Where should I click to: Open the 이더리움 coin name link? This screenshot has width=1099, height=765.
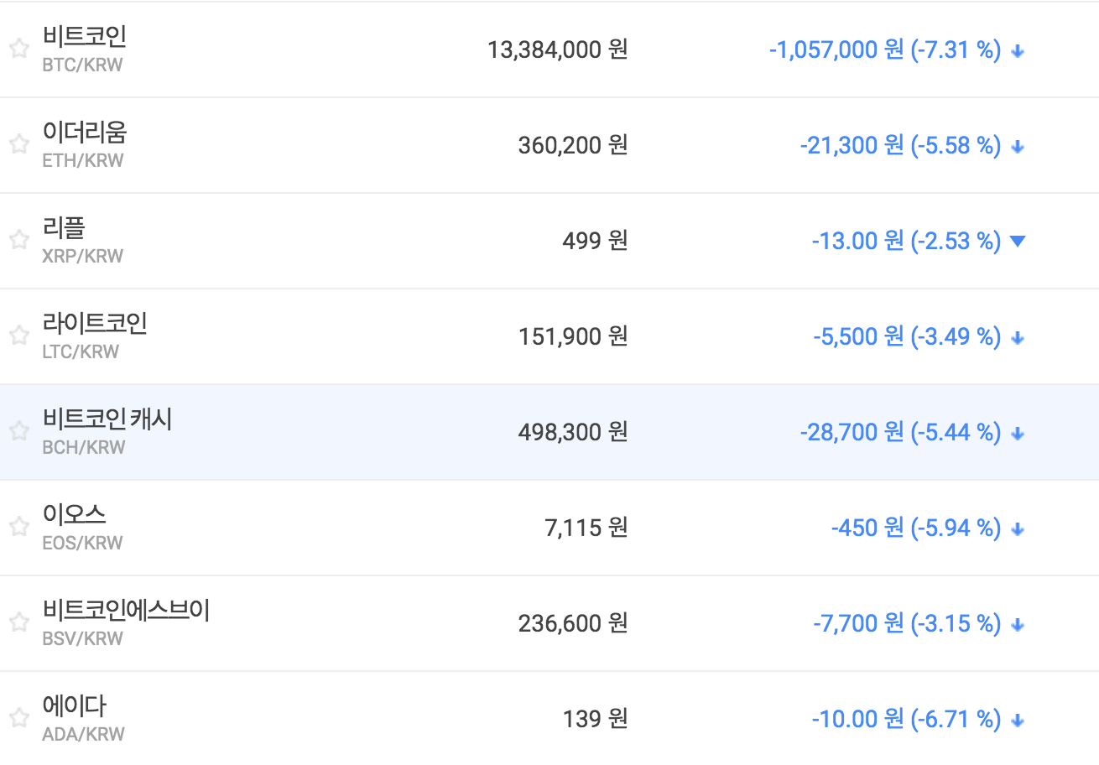[x=84, y=133]
